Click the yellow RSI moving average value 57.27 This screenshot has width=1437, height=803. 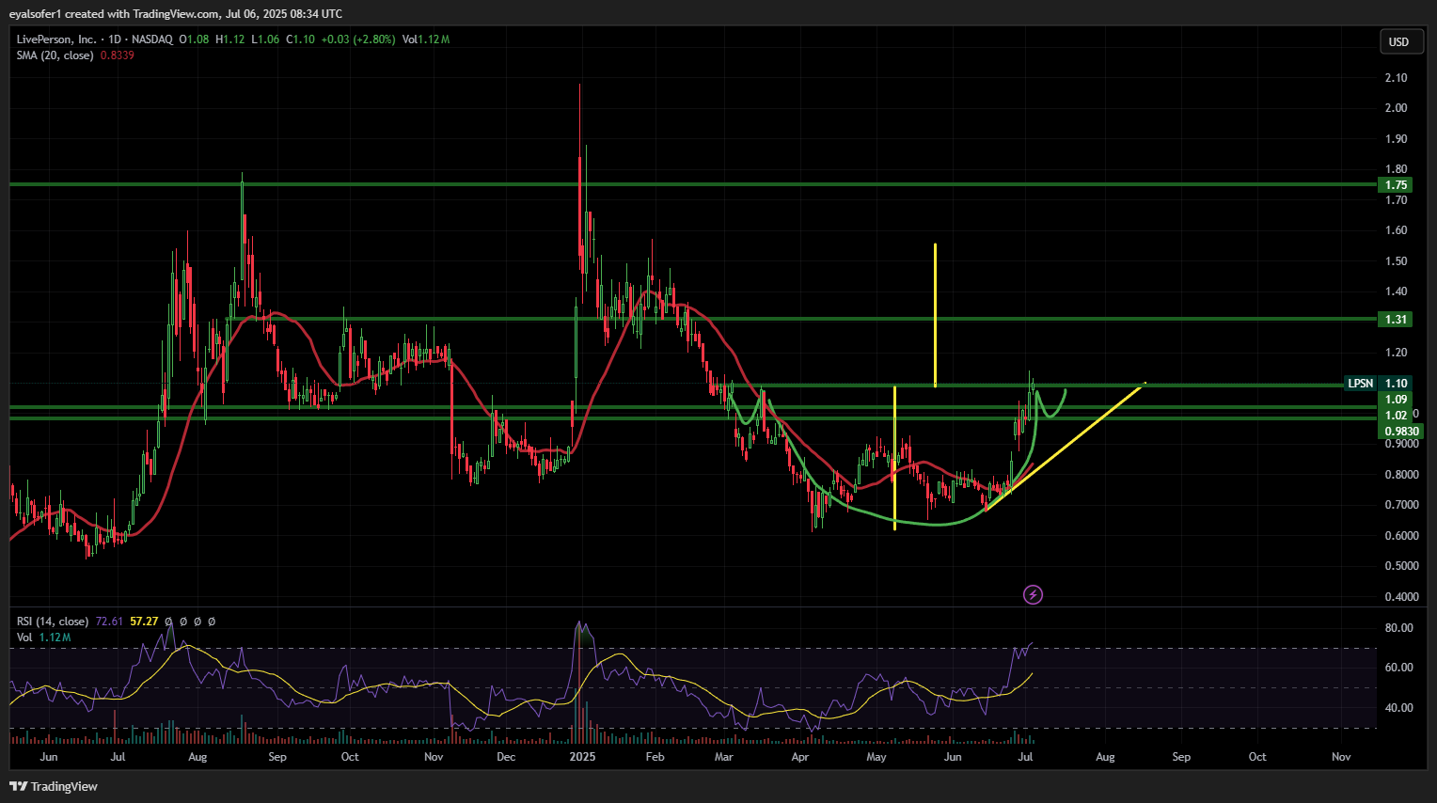pyautogui.click(x=144, y=622)
